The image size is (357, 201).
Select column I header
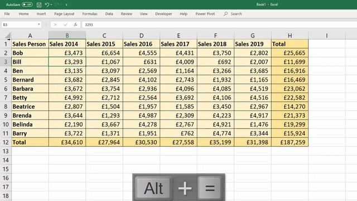[327, 36]
